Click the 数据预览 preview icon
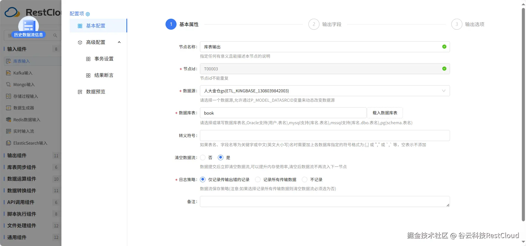 [x=80, y=92]
